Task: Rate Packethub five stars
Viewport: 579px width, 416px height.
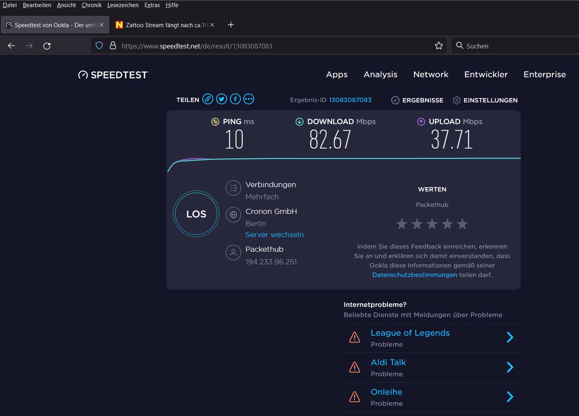Action: click(x=462, y=224)
